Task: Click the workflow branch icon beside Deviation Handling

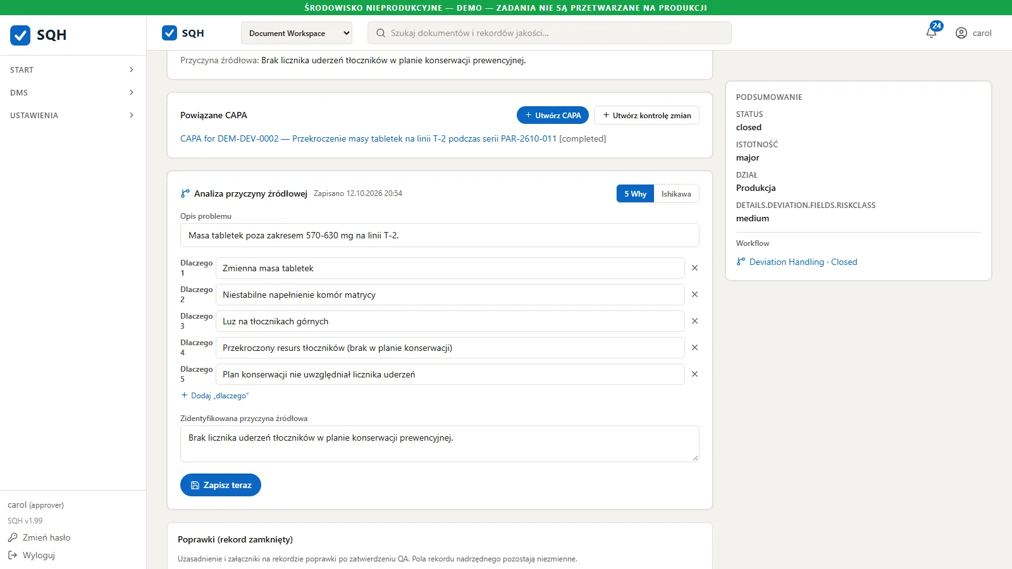Action: click(741, 262)
